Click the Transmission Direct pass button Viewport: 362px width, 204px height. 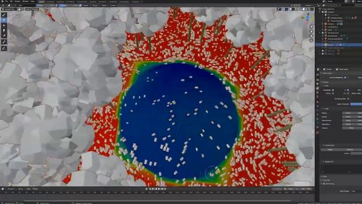[348, 121]
